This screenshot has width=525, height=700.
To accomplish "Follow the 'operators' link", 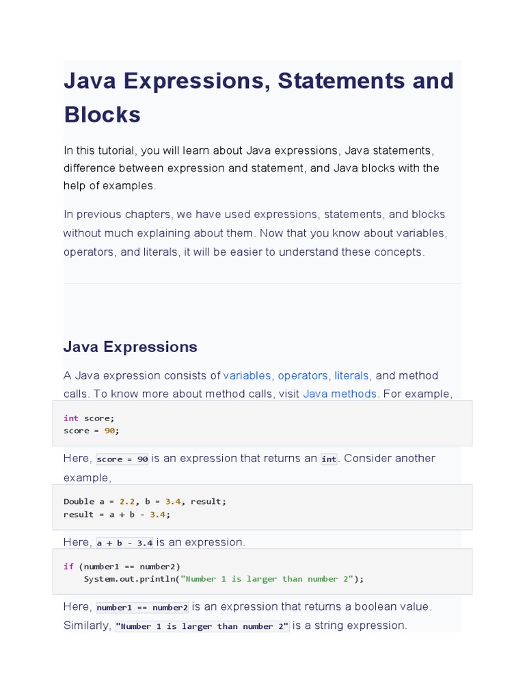I will click(x=303, y=375).
